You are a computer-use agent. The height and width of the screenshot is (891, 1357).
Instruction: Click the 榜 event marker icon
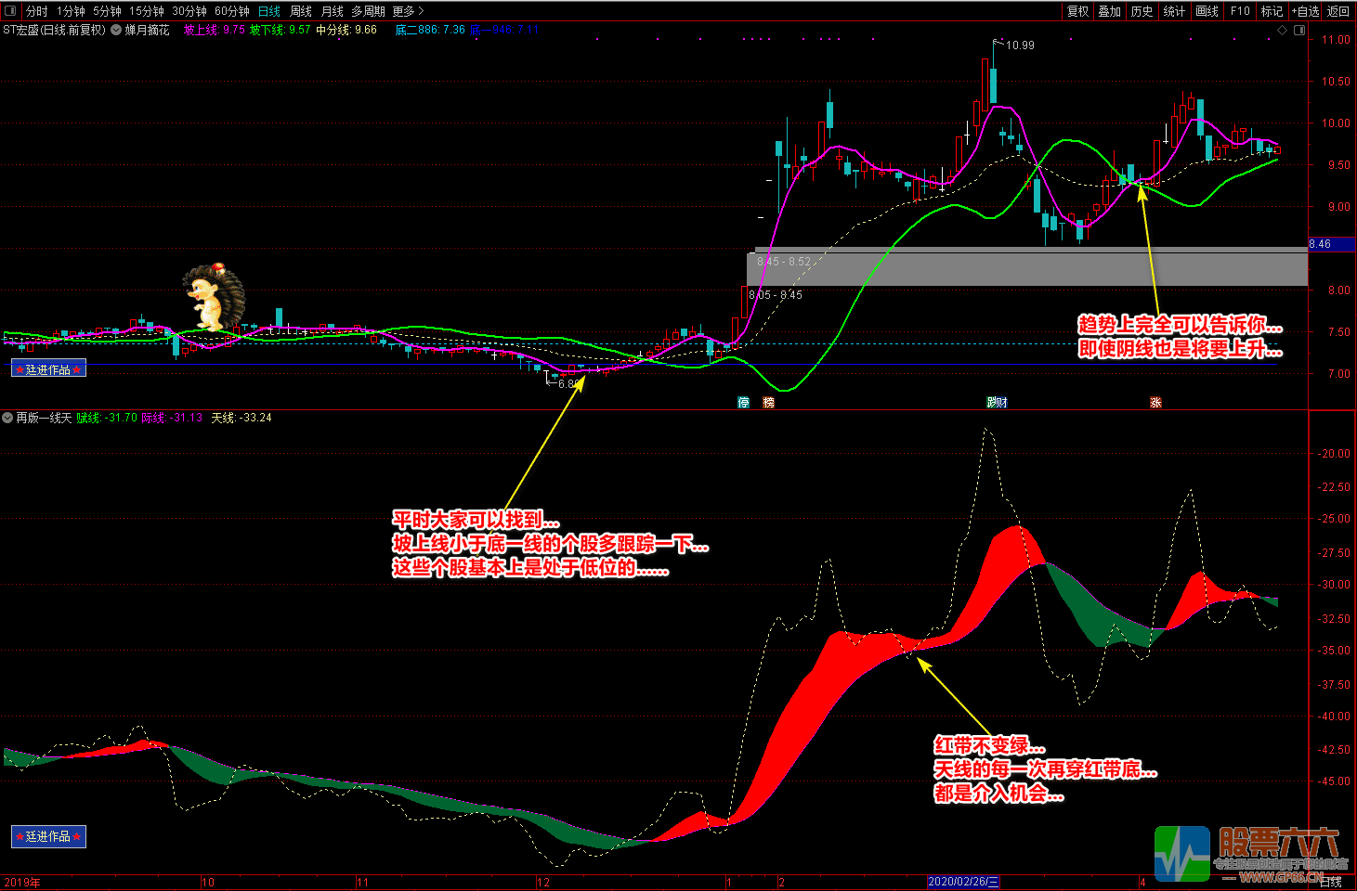click(x=768, y=402)
